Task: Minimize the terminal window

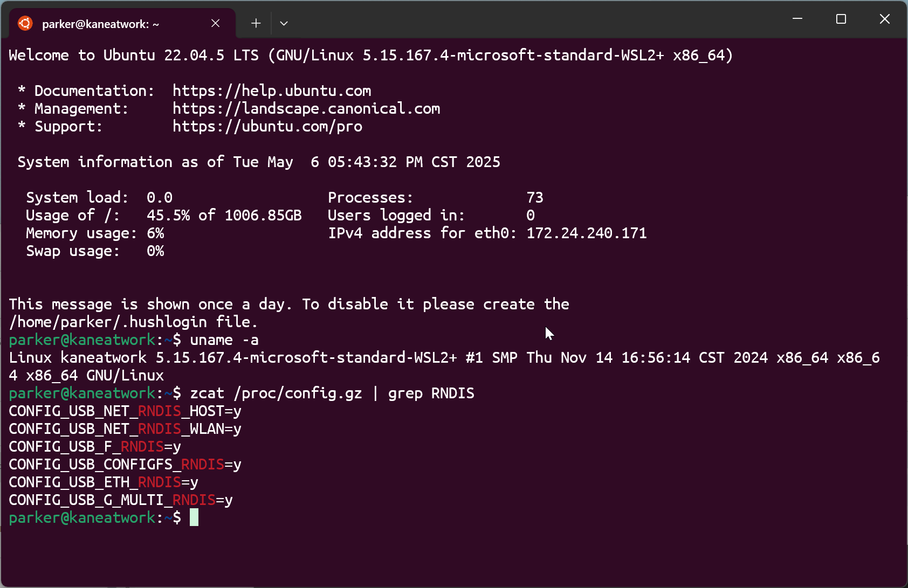Action: [797, 19]
